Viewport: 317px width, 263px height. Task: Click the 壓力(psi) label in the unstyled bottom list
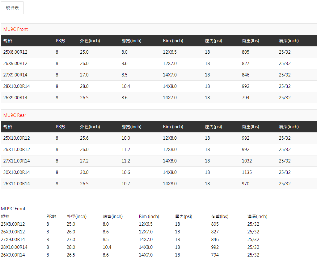[x=184, y=216]
